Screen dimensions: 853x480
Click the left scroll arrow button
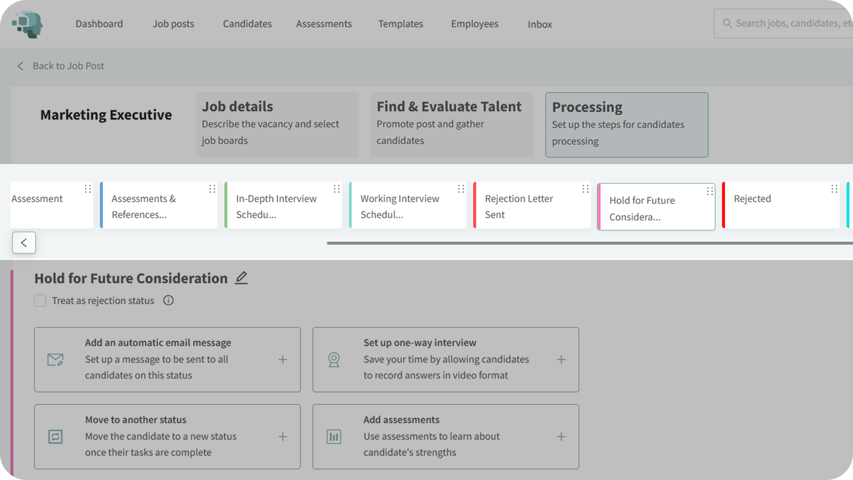tap(24, 243)
